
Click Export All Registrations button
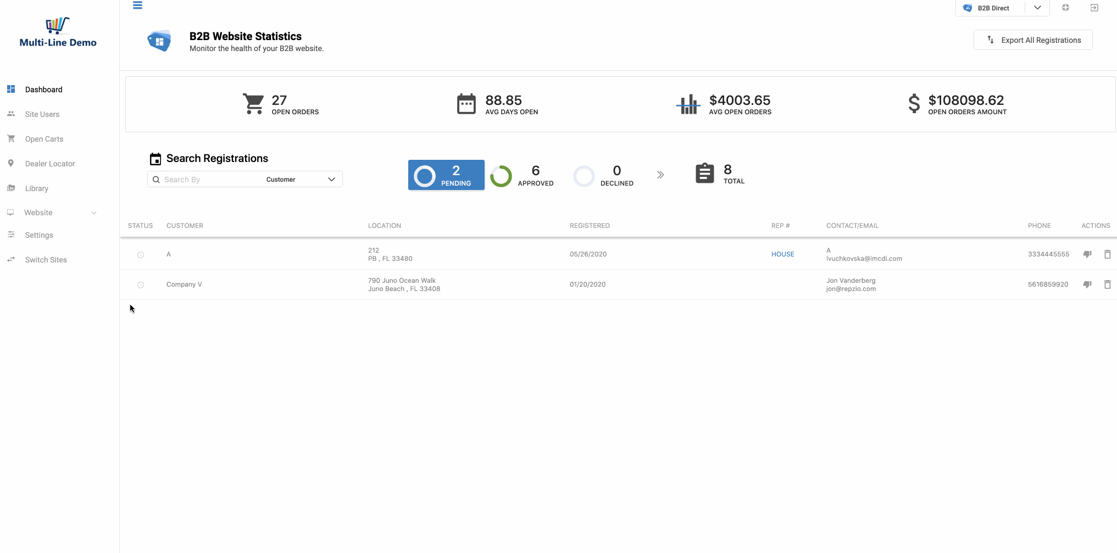(1033, 40)
